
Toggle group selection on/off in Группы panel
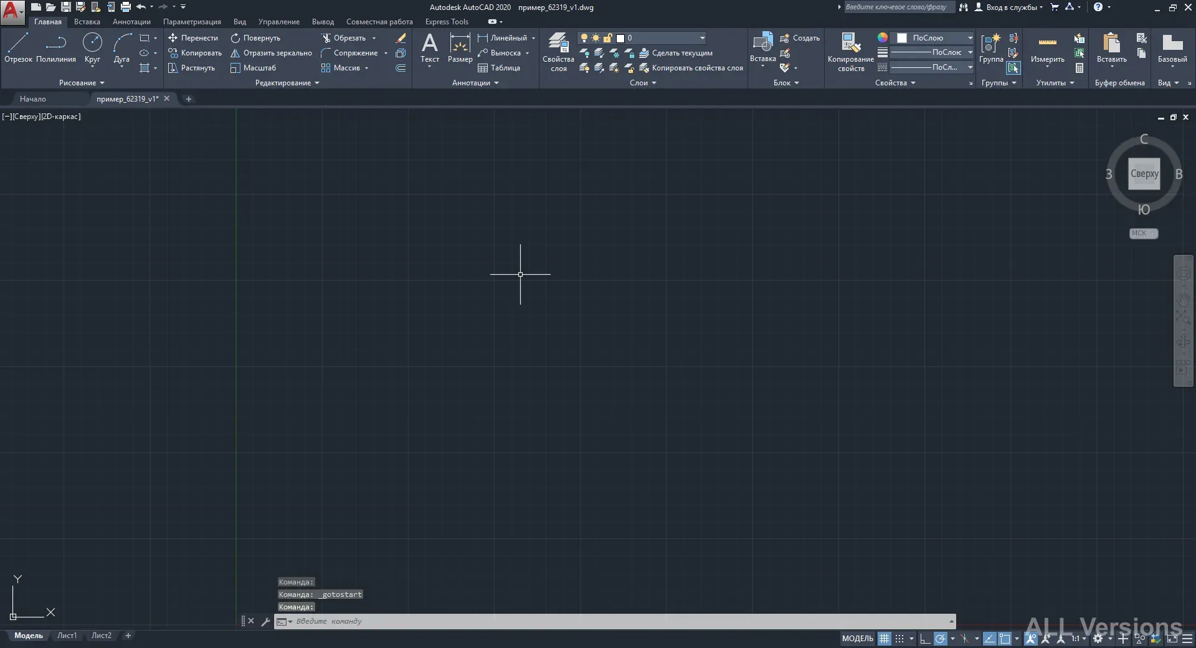pos(1013,68)
